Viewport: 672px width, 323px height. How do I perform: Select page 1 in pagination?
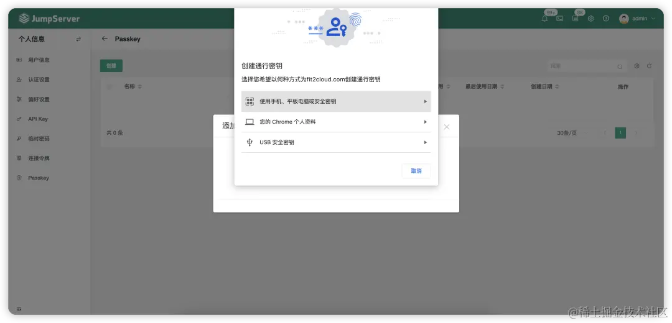click(620, 133)
